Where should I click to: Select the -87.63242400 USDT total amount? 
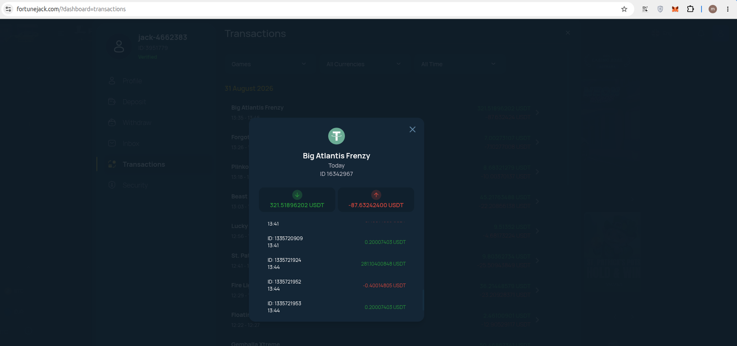pos(376,205)
